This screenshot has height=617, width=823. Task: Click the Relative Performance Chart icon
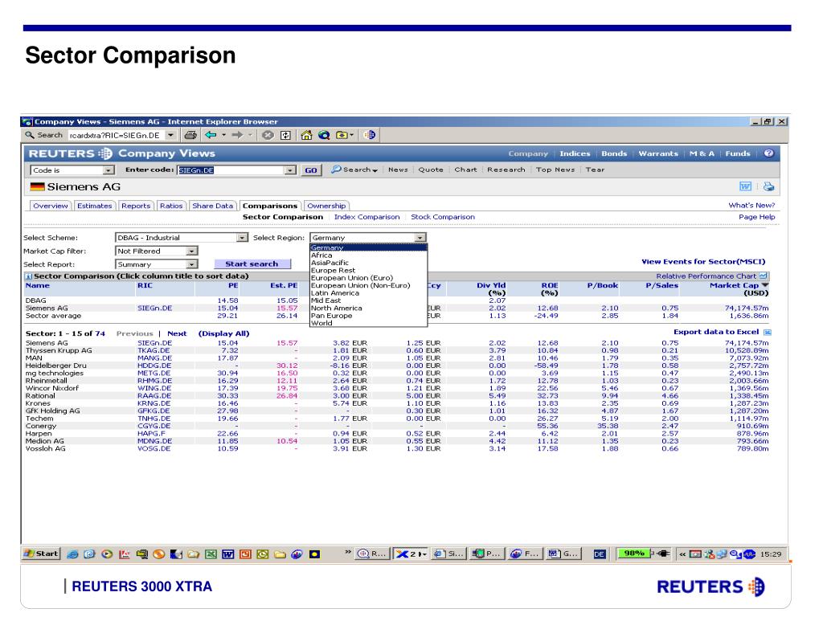(x=764, y=276)
